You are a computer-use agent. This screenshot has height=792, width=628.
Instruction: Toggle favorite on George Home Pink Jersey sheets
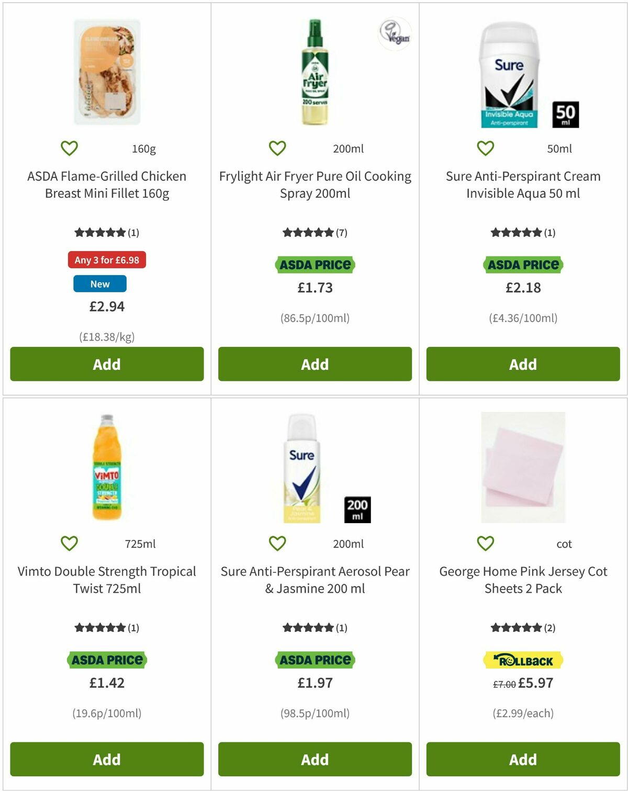click(485, 544)
